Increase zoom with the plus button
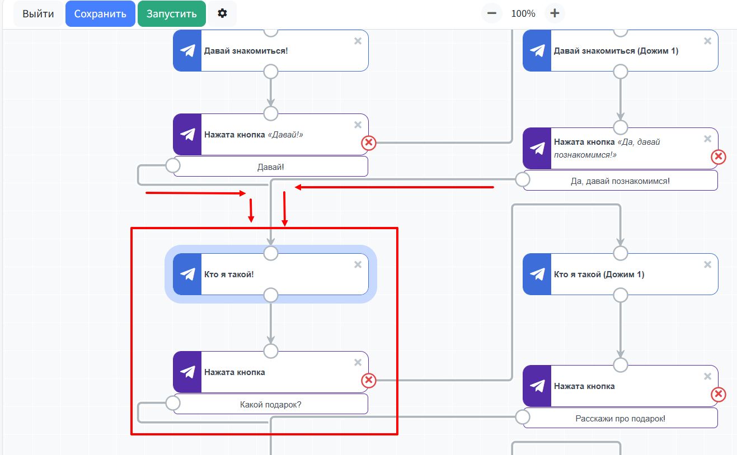The height and width of the screenshot is (455, 737). point(554,13)
